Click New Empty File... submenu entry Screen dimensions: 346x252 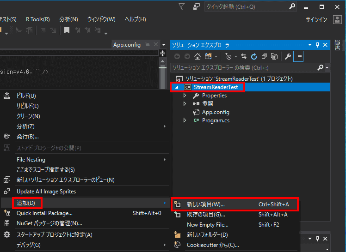(235, 225)
